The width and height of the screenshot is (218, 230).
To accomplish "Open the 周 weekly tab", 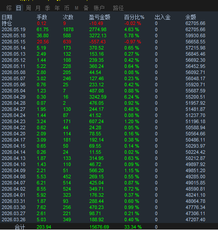I will 28,8.
